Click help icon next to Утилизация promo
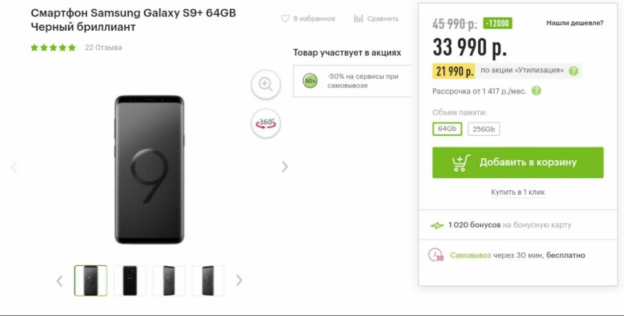Screen dimensions: 624x316 (573, 71)
